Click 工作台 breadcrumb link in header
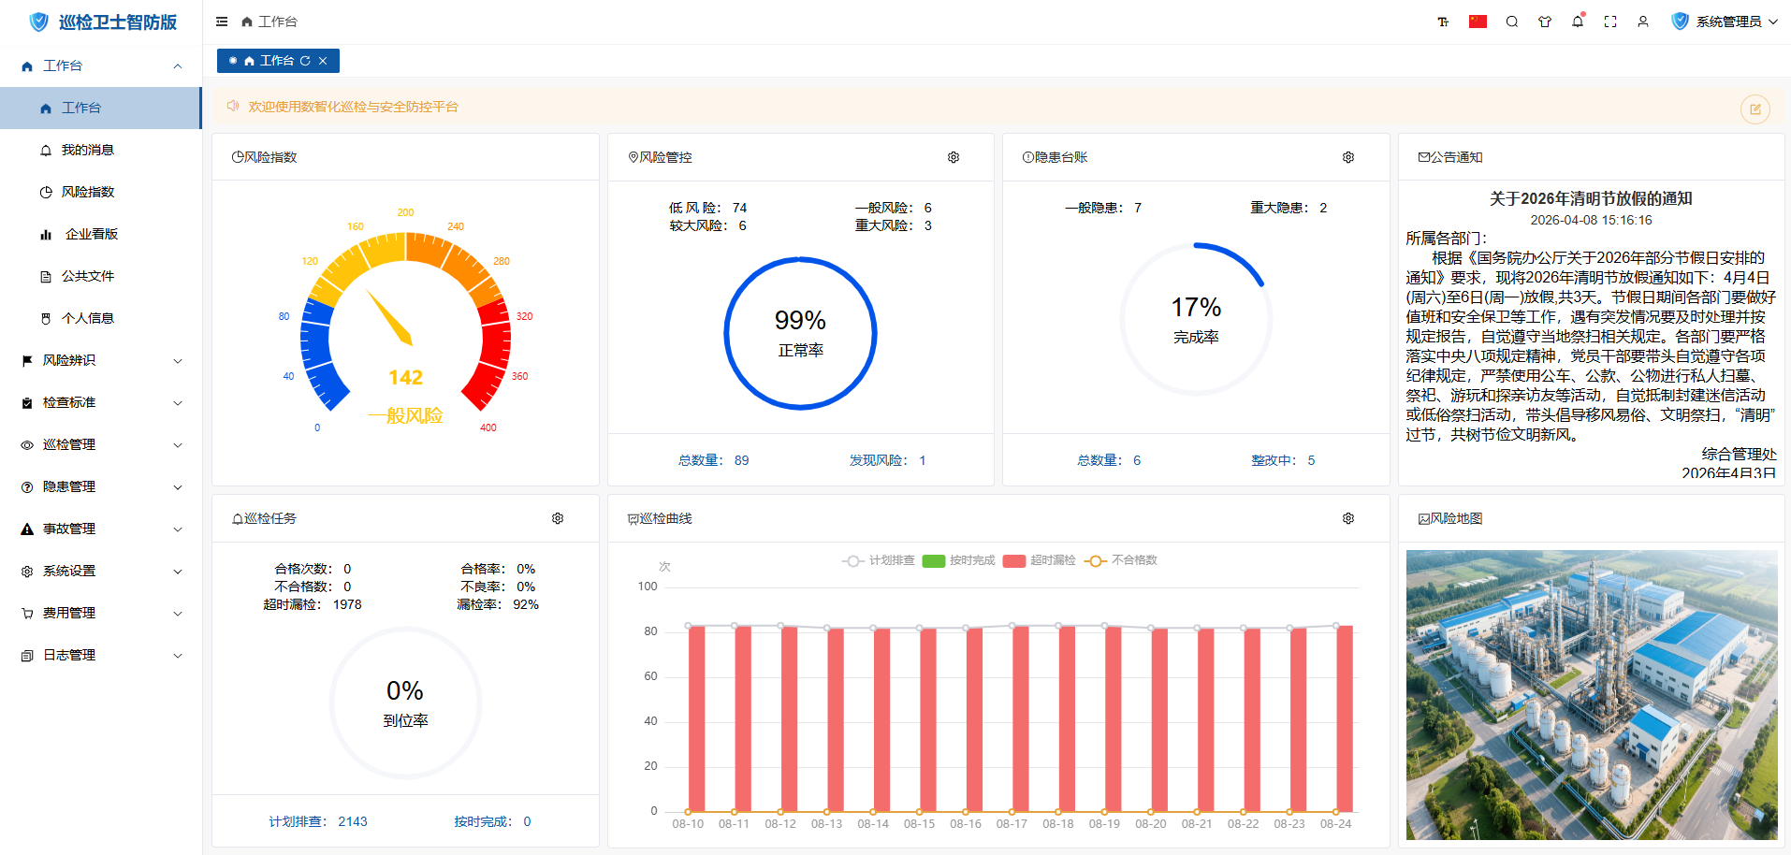The height and width of the screenshot is (855, 1791). [x=269, y=22]
